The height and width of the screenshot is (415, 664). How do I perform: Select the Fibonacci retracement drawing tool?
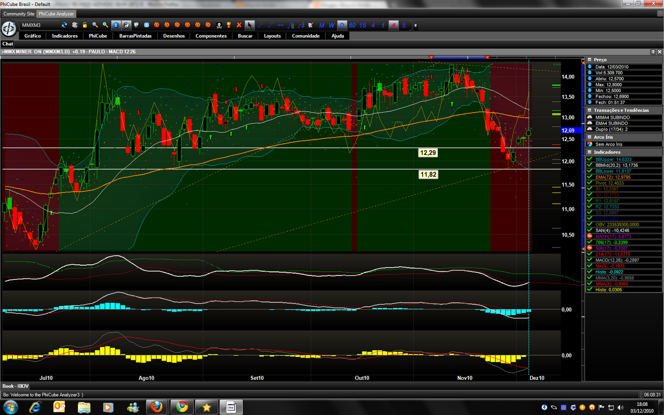[x=290, y=25]
